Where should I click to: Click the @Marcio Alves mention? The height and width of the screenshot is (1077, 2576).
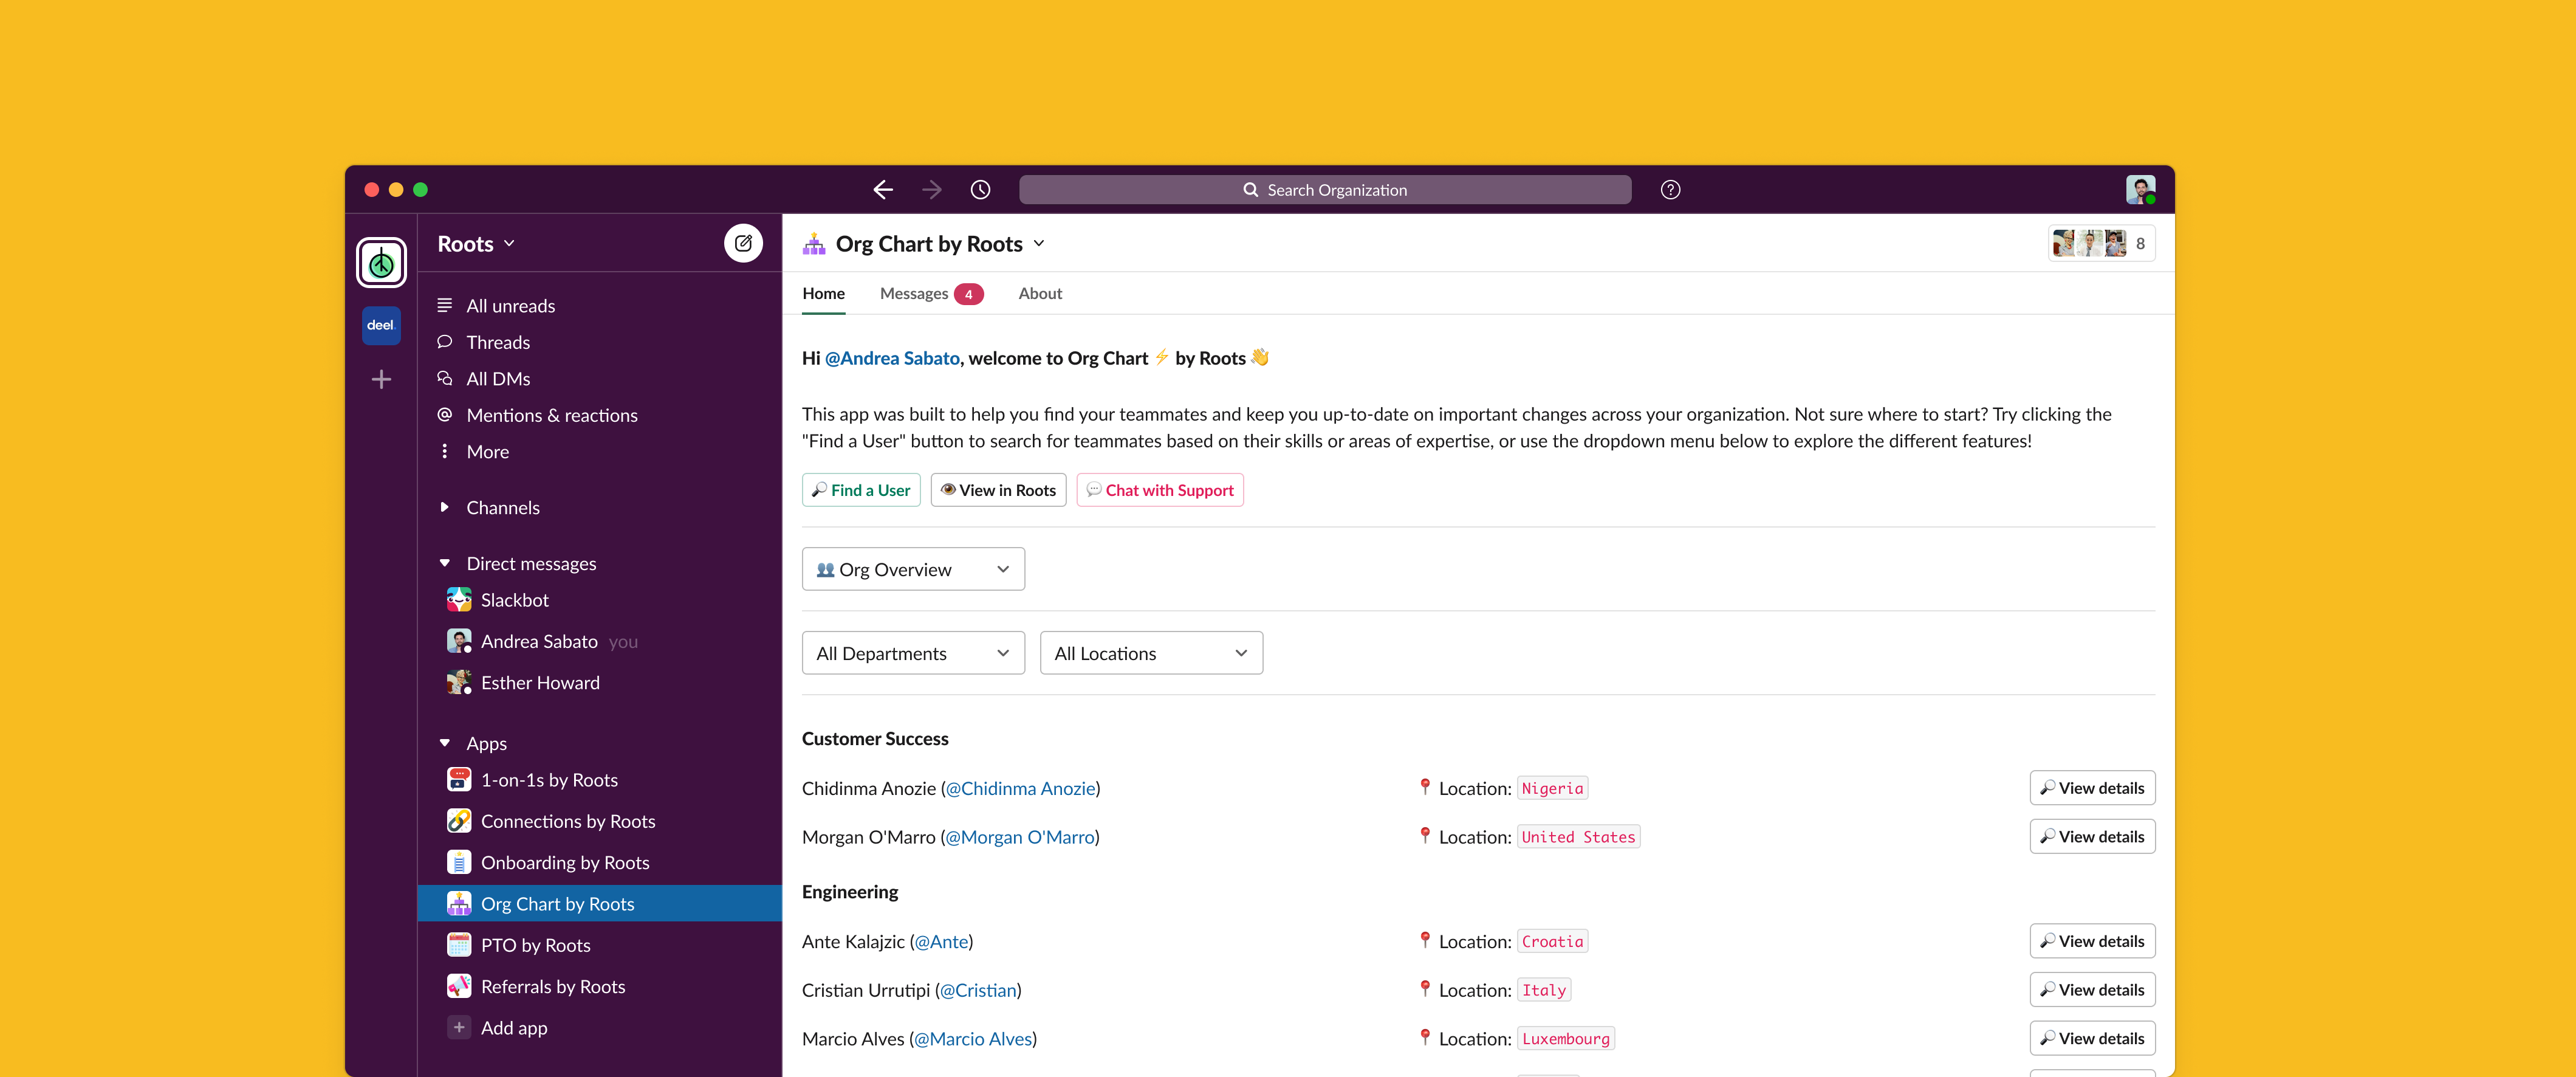(973, 1038)
